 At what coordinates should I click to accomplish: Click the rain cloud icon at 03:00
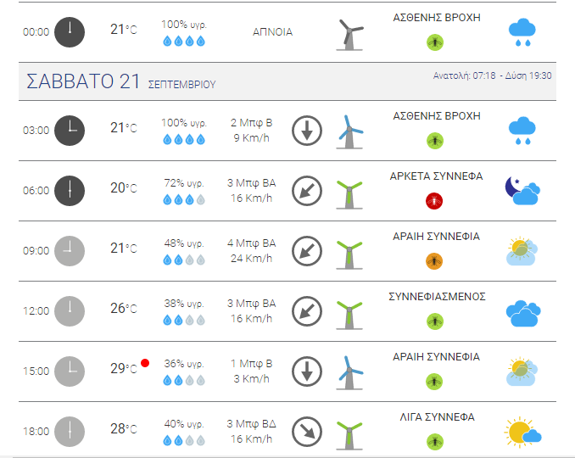pyautogui.click(x=522, y=131)
